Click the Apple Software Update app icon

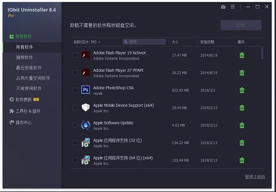pyautogui.click(x=86, y=125)
